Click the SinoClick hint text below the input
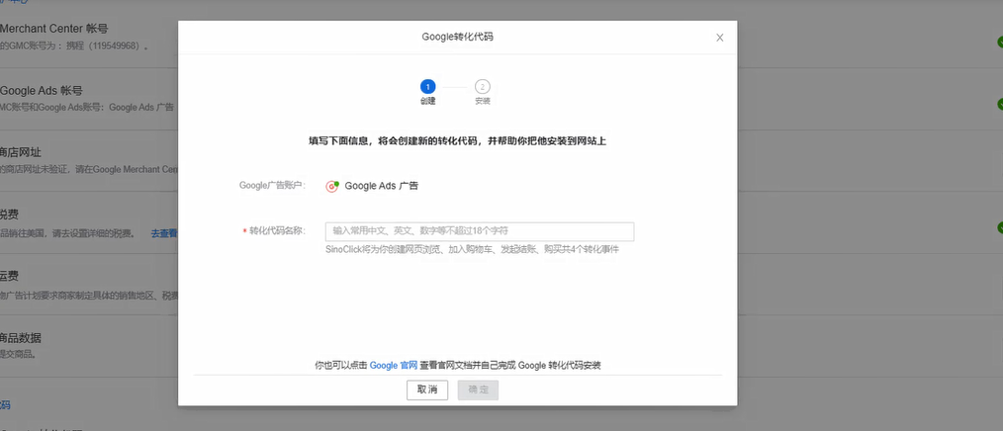1003x431 pixels. (x=472, y=249)
